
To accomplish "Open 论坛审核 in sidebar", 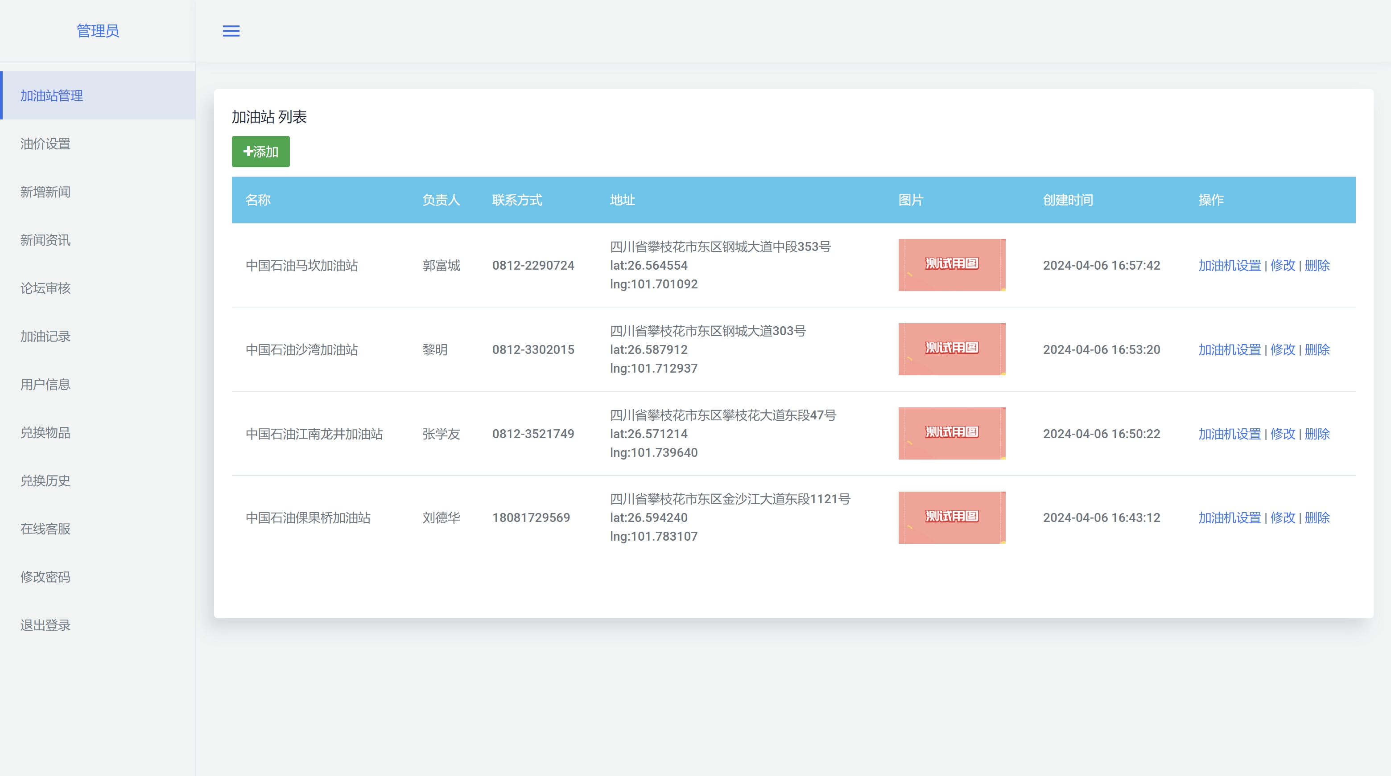I will coord(98,288).
